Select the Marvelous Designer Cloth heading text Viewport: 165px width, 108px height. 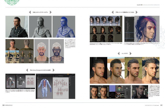pyautogui.click(x=40, y=70)
